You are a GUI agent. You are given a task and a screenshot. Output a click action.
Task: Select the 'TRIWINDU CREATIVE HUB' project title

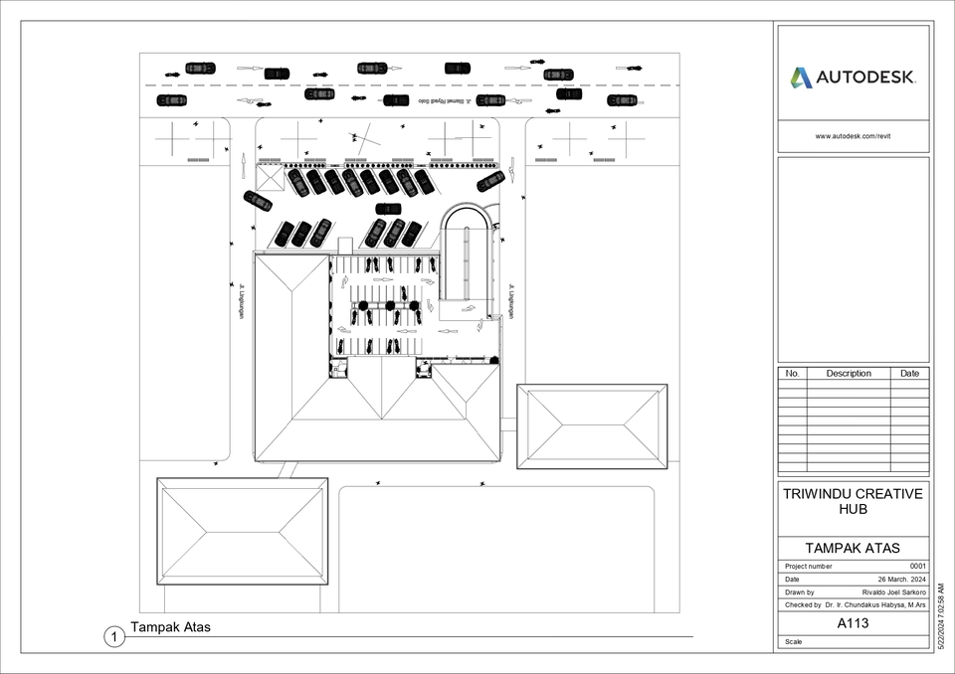coord(853,501)
